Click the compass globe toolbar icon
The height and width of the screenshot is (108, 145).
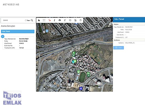[70, 20]
